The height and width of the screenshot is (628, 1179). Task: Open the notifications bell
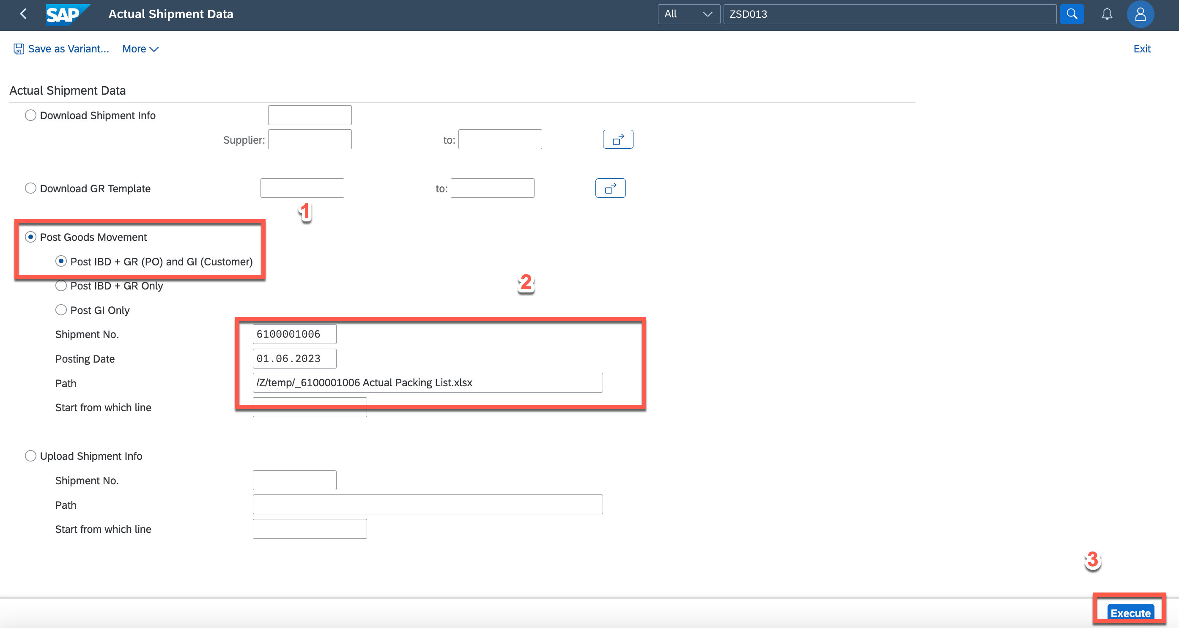tap(1106, 14)
